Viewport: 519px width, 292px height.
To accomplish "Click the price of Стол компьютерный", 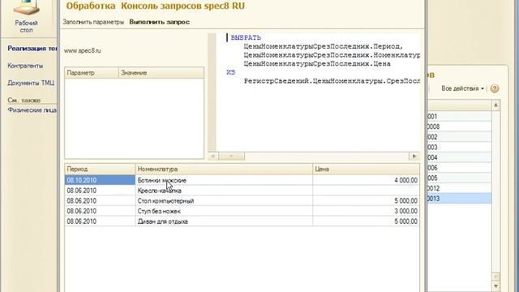I will tap(366, 201).
